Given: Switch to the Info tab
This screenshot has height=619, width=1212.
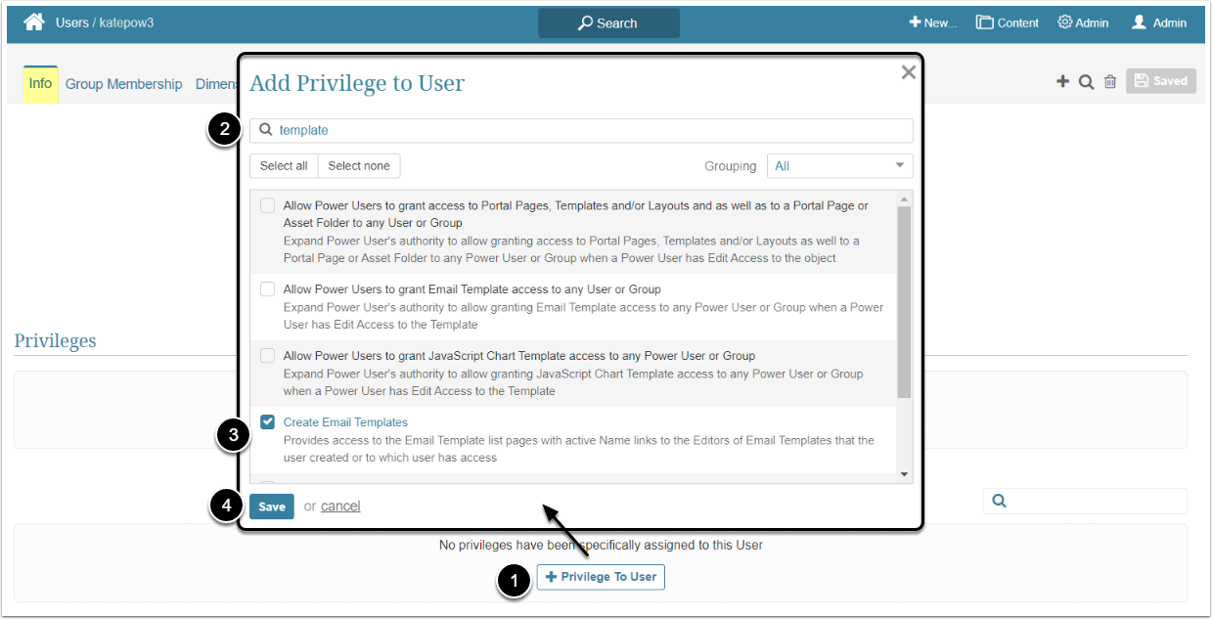Looking at the screenshot, I should click(40, 84).
